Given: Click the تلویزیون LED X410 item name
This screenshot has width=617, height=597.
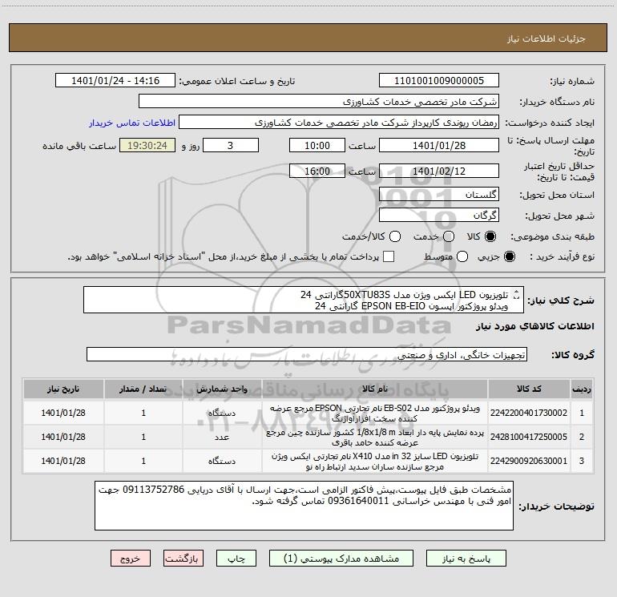Looking at the screenshot, I should pos(375,461).
